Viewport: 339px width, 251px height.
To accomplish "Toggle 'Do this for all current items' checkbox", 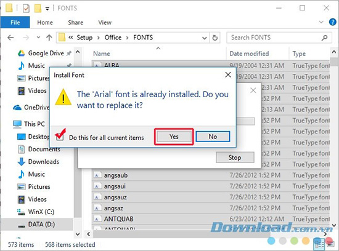I will [60, 137].
